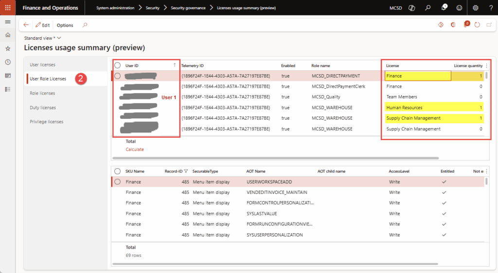The image size is (498, 273).
Task: Click the License quantity column header
Action: point(468,65)
